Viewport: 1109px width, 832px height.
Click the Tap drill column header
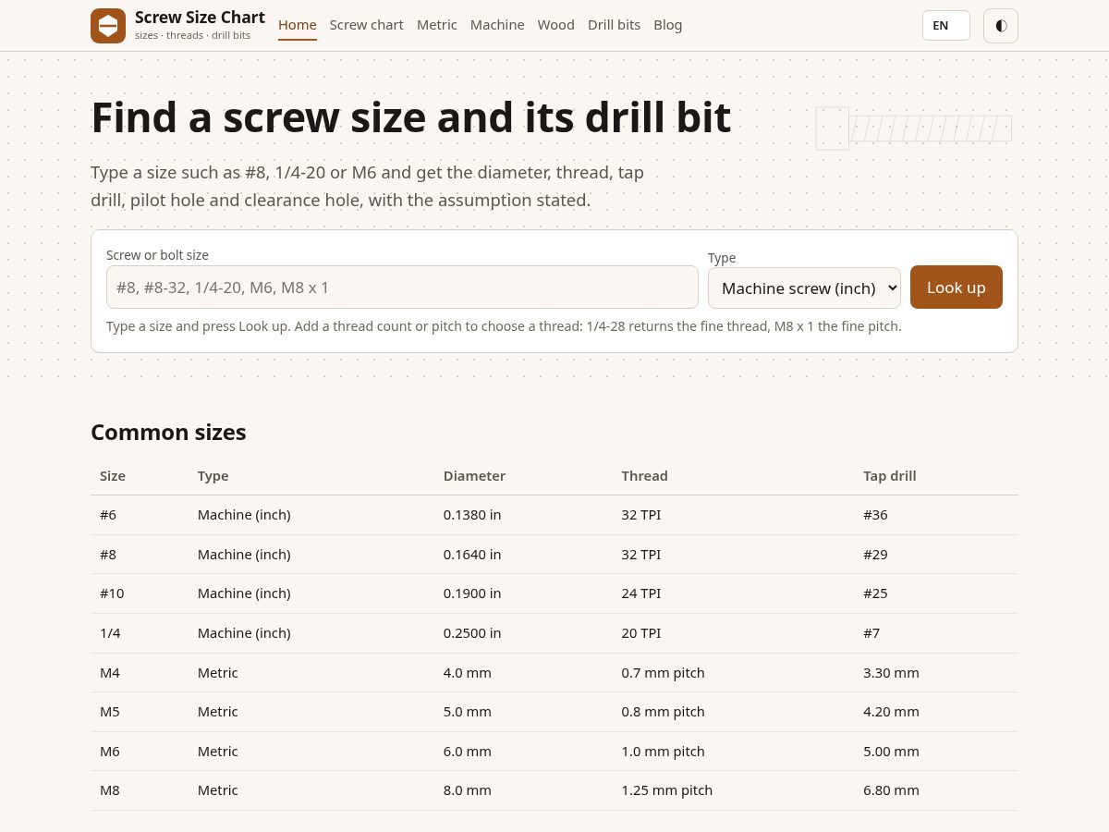click(890, 476)
